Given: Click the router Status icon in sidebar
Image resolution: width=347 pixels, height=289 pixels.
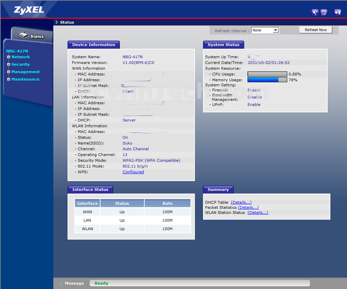Looking at the screenshot, I should pos(23,35).
